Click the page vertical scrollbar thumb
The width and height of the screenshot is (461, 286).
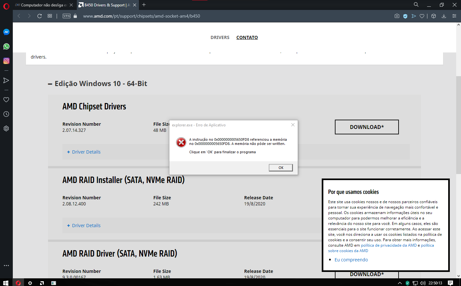click(x=458, y=125)
